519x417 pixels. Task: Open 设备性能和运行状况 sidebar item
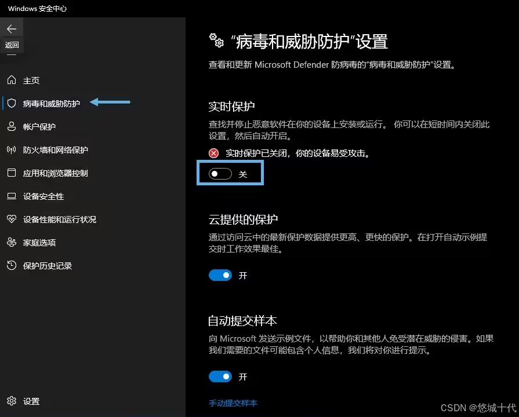[60, 220]
